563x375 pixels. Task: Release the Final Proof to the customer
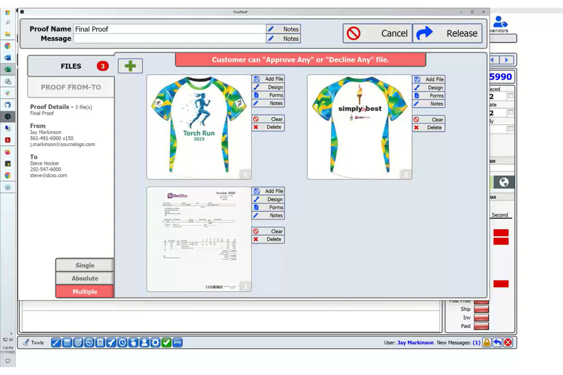[448, 33]
